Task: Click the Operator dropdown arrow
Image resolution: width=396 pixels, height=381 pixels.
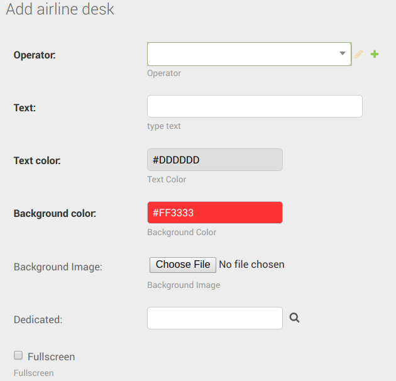Action: [x=343, y=54]
